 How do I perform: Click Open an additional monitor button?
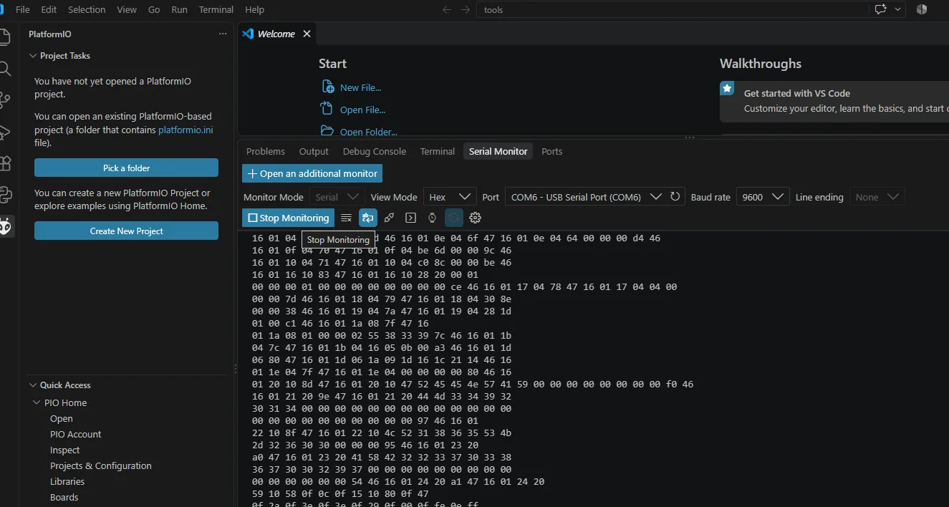point(312,173)
